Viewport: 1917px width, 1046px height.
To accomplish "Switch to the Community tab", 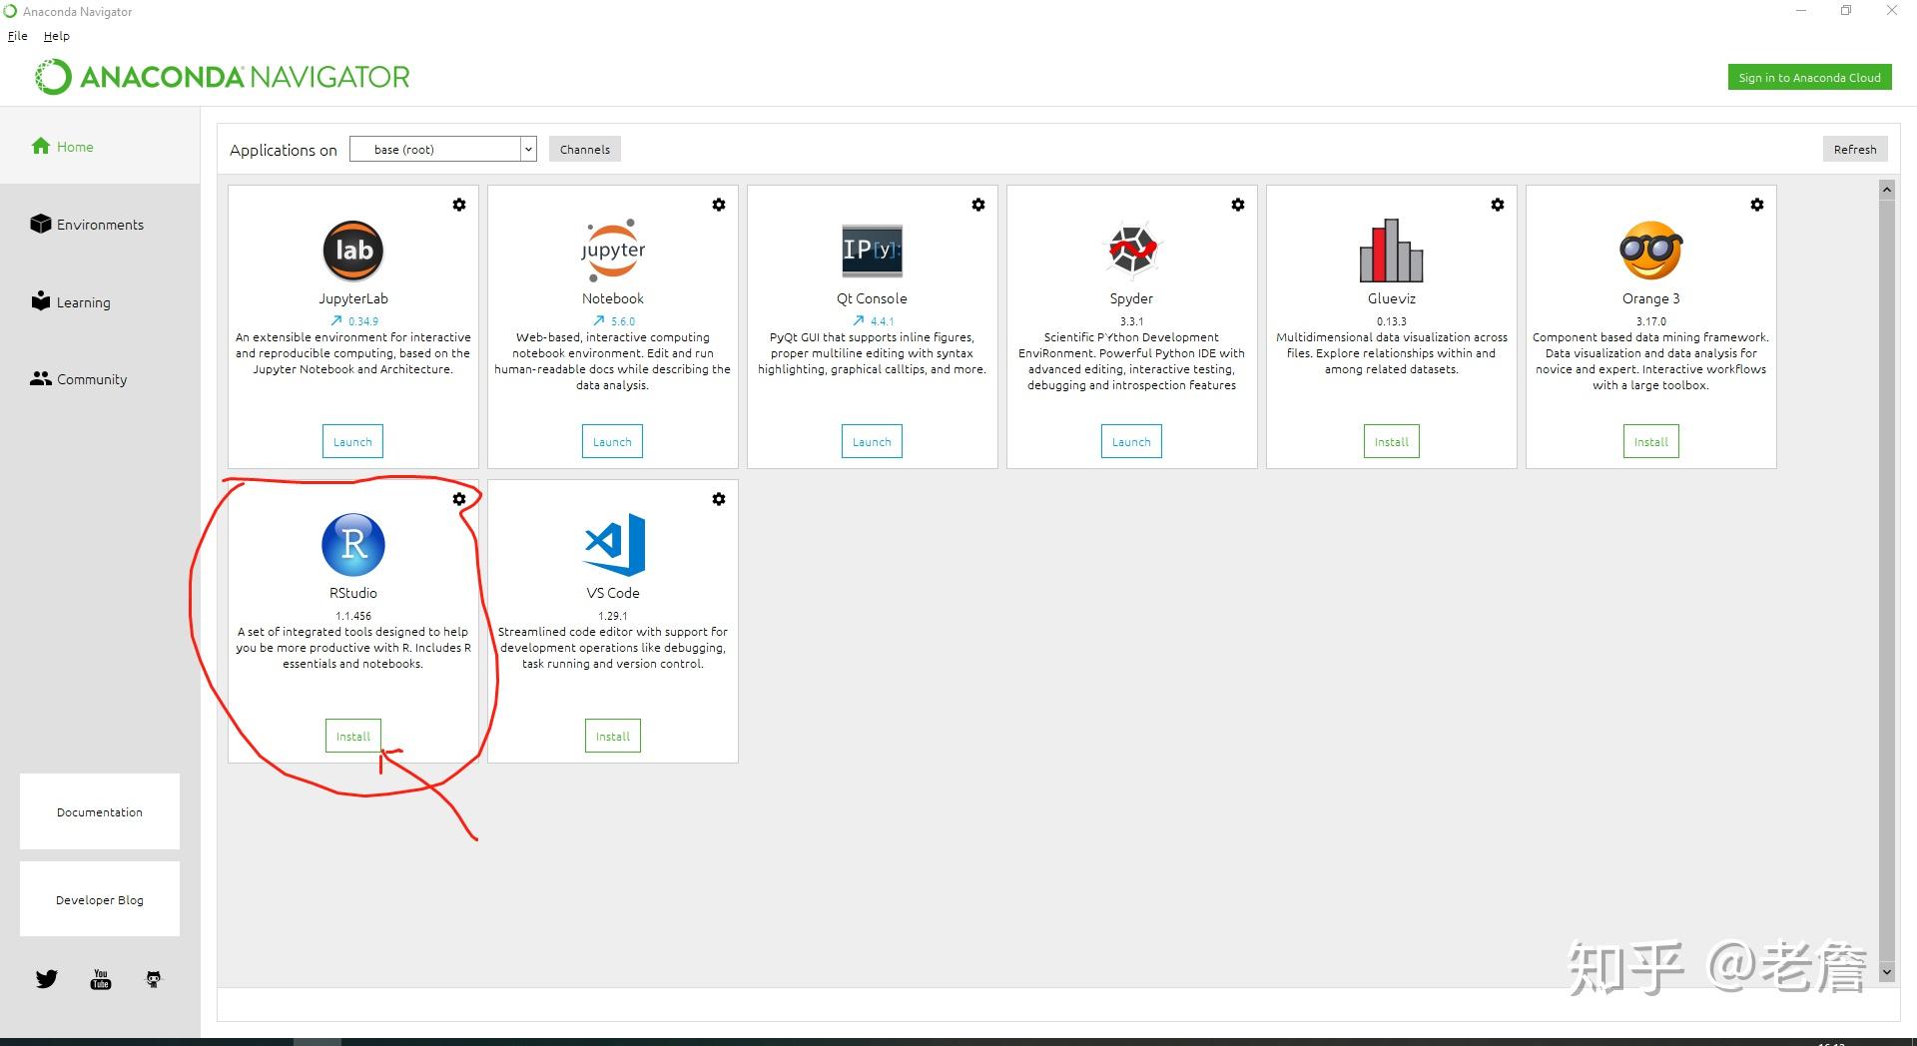I will (x=100, y=379).
